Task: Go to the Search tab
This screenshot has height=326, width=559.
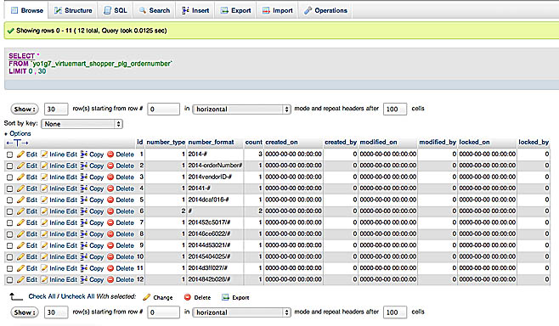Action: point(155,10)
